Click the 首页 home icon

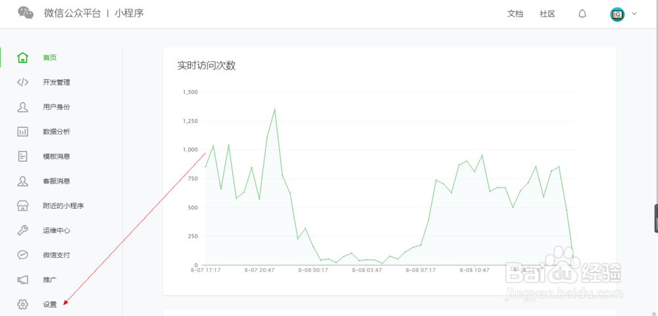[22, 57]
